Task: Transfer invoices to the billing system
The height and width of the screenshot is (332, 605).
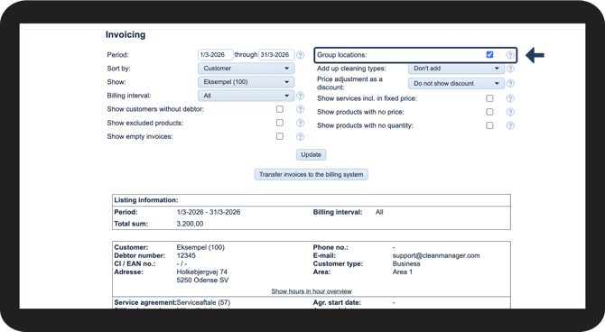Action: pyautogui.click(x=311, y=174)
